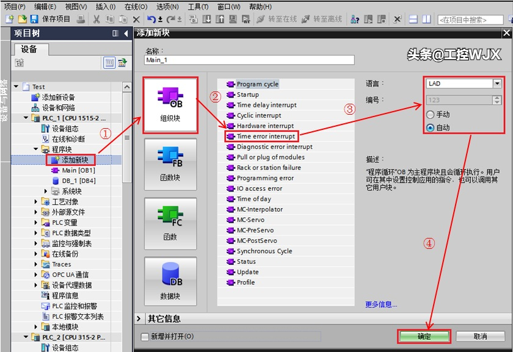Viewport: 513px width, 352px height.
Task: Click the OK (确定) button
Action: [424, 336]
